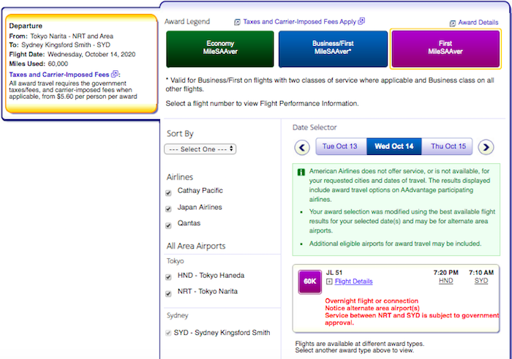Toggle HND - Tokyo Haneda airport checkbox
Viewport: 512px width, 359px height.
tap(169, 276)
